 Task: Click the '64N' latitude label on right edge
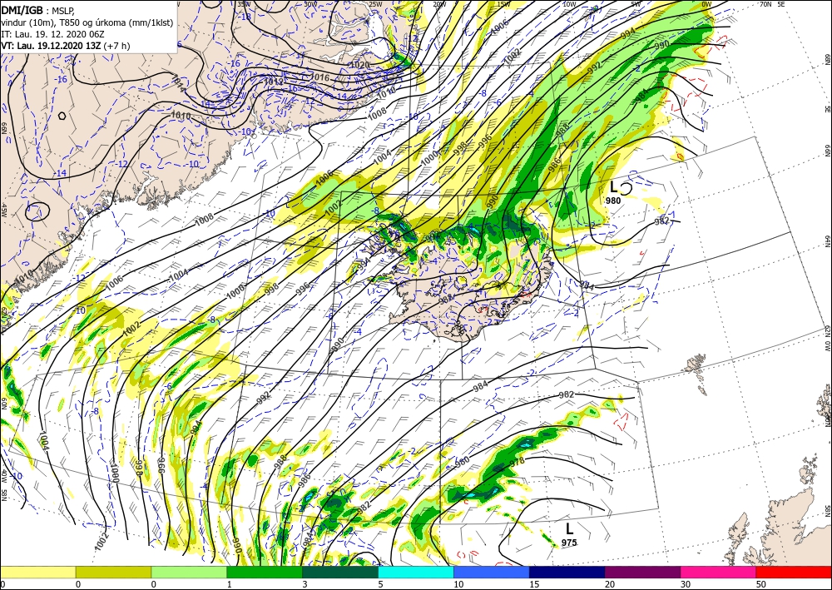click(827, 240)
